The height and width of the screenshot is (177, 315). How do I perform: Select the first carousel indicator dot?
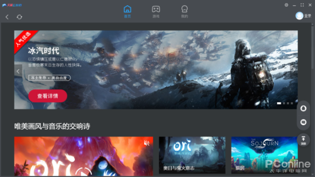279,103
